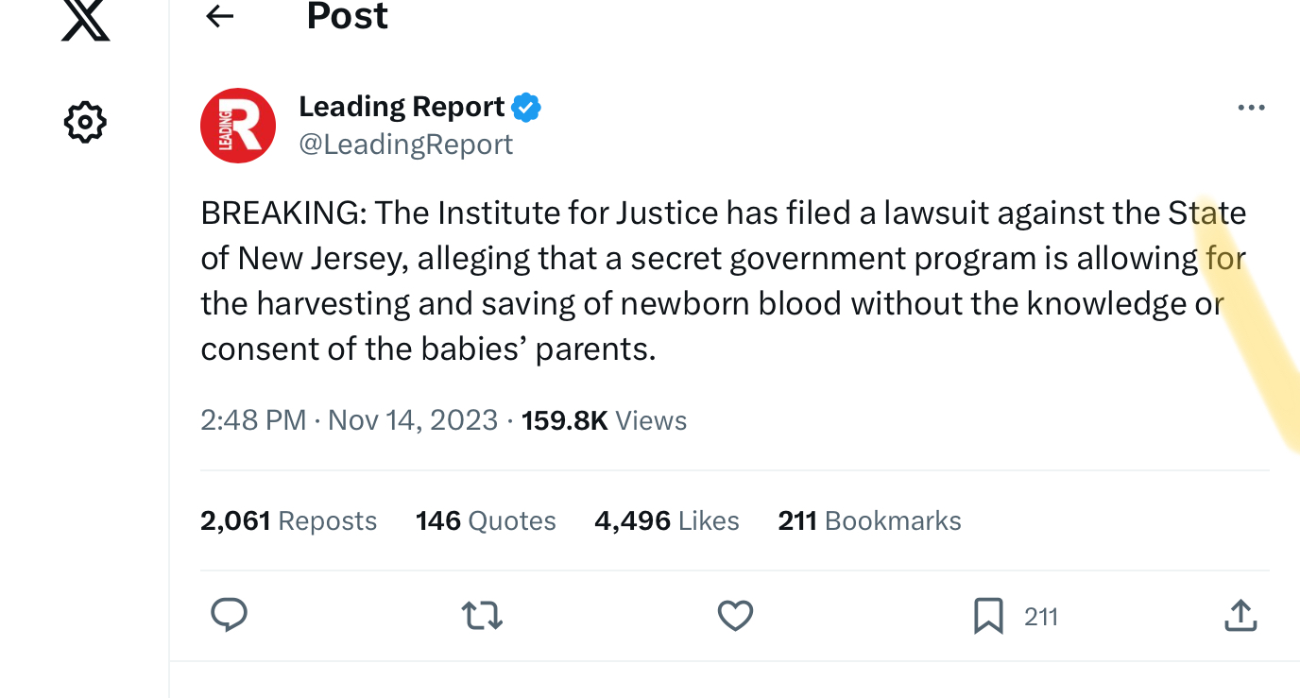Click the Leading Report display name

pyautogui.click(x=402, y=107)
